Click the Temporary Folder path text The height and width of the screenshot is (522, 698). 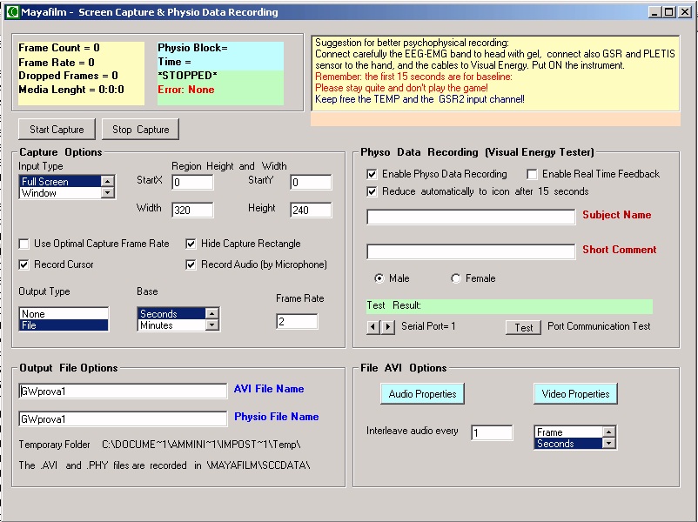tap(201, 445)
